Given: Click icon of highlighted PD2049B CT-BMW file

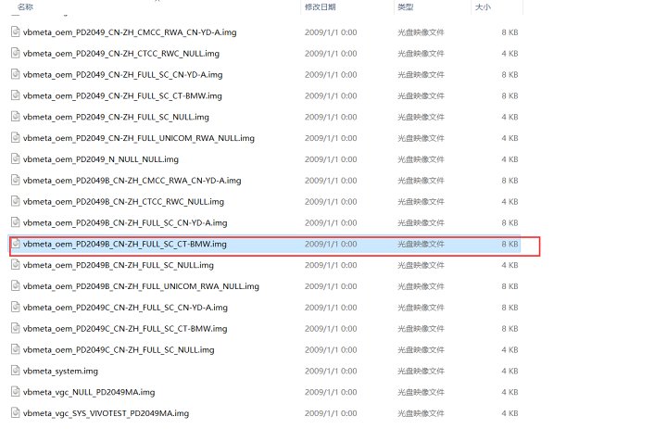Looking at the screenshot, I should pyautogui.click(x=16, y=244).
